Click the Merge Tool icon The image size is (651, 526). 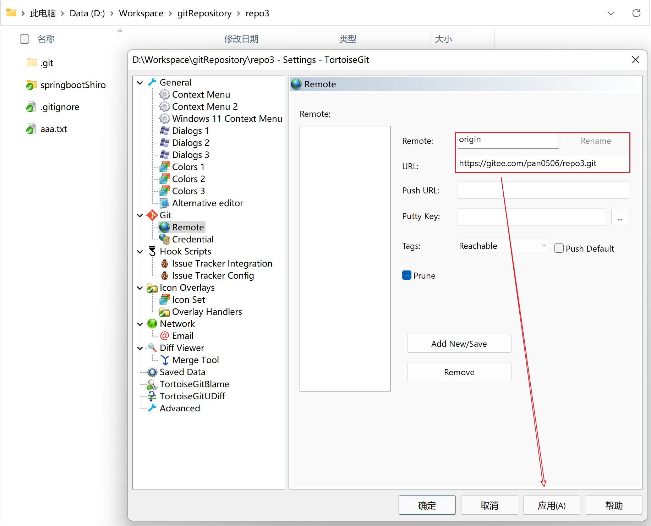[164, 360]
